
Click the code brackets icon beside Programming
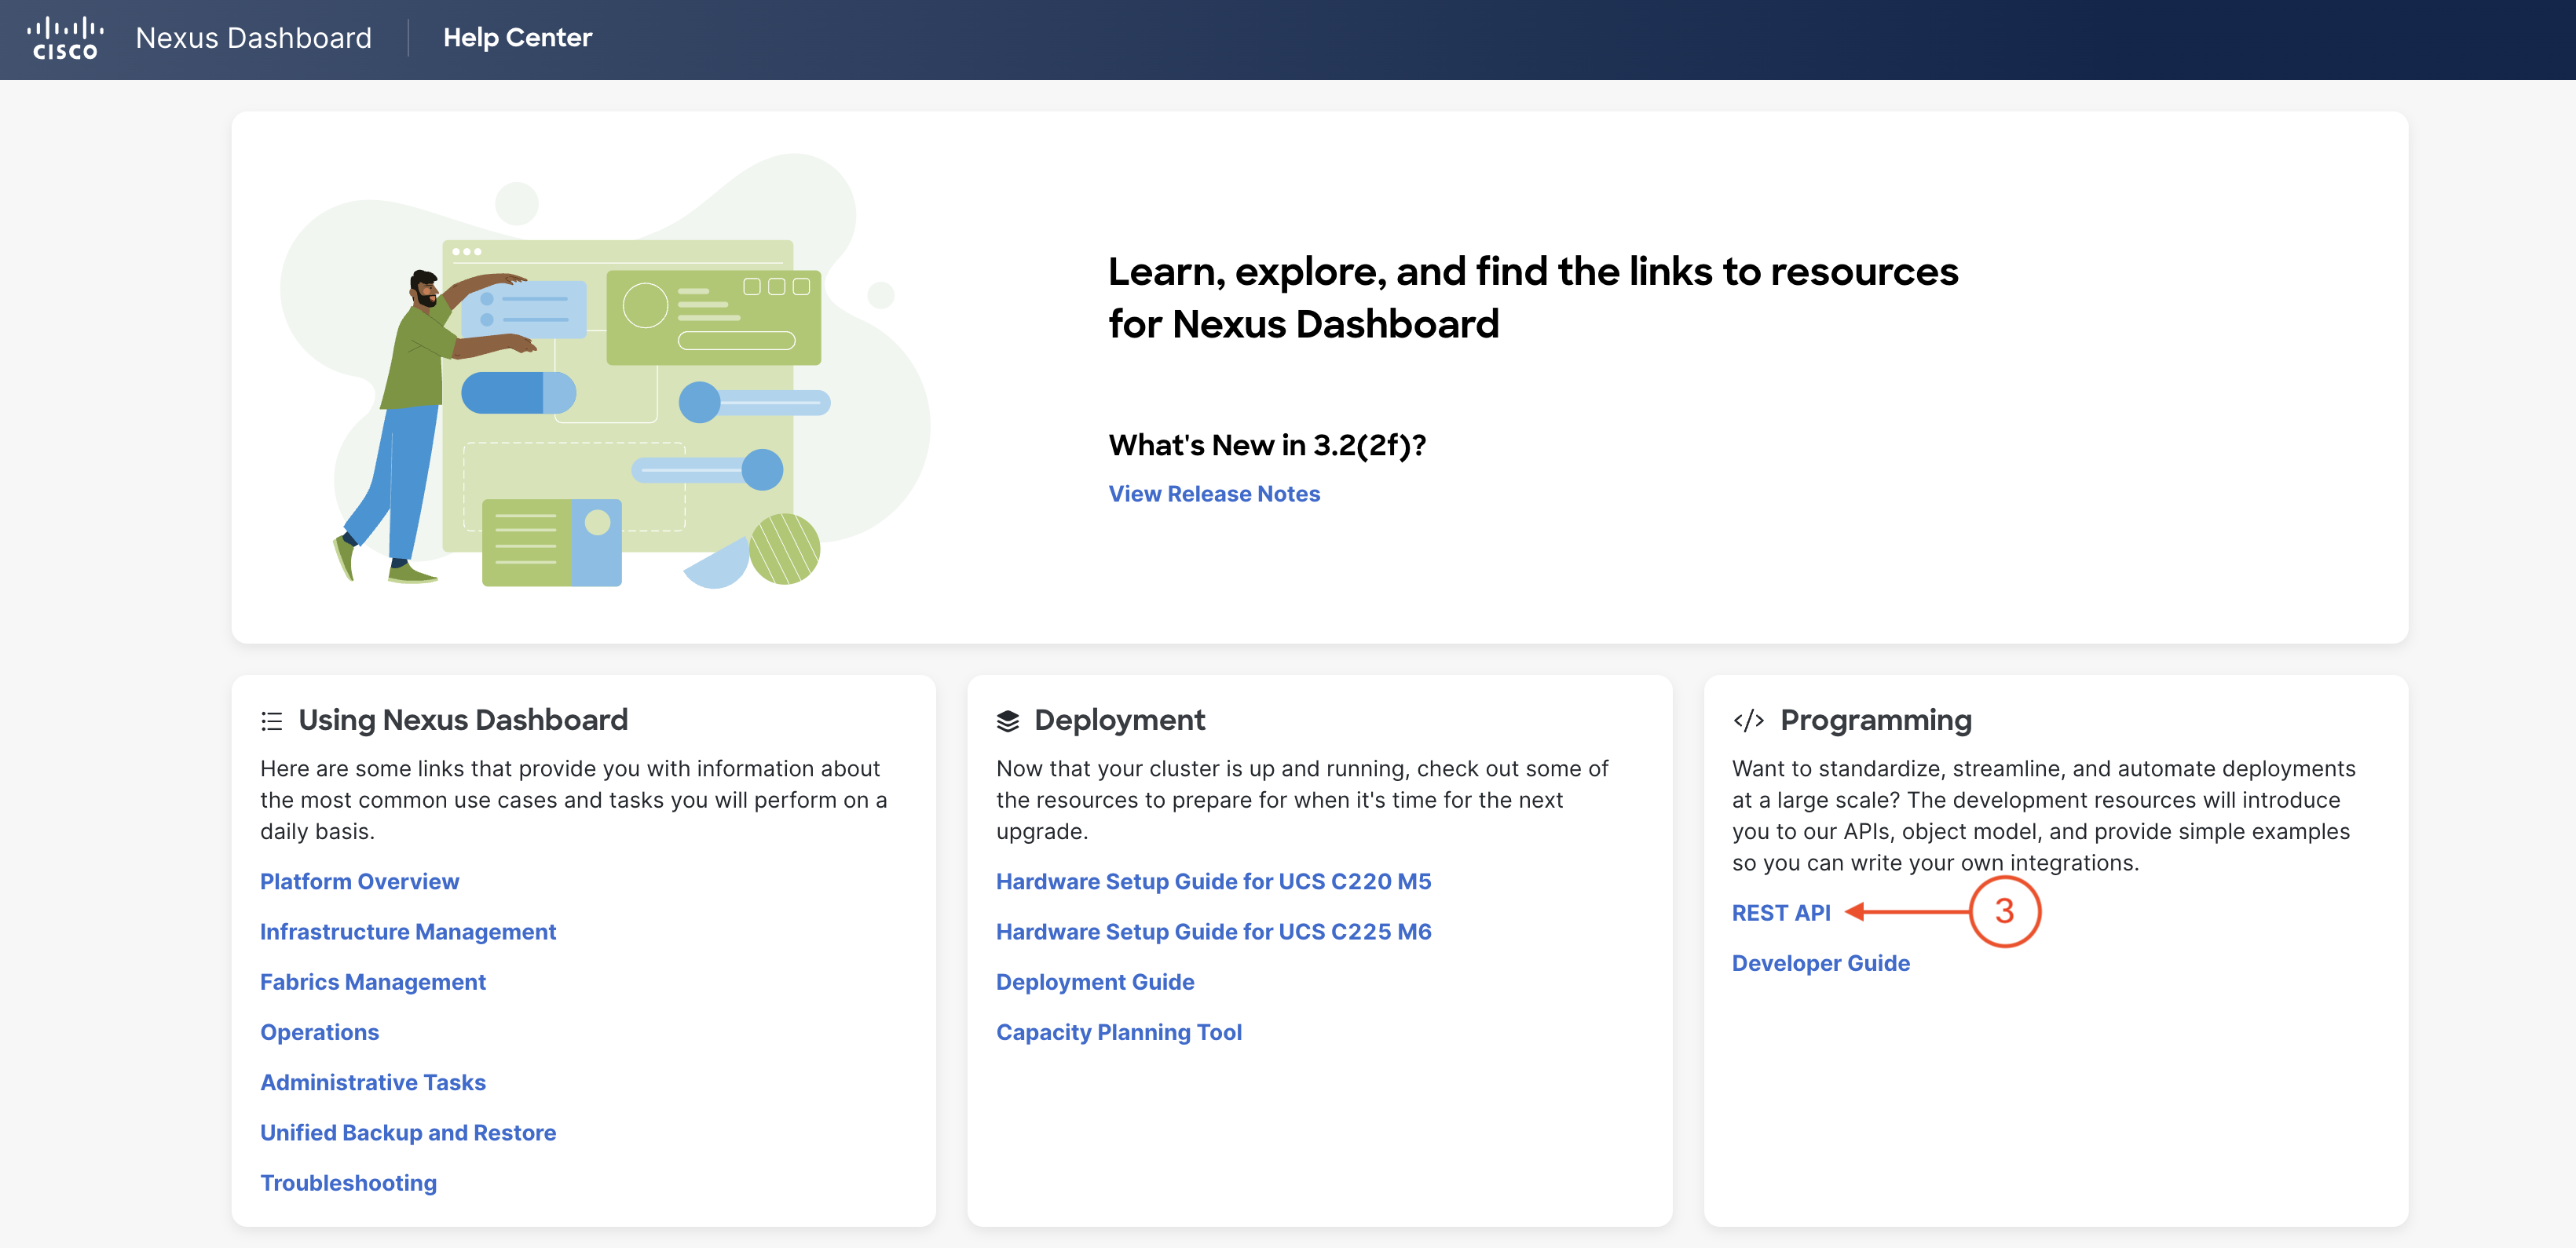1748,721
